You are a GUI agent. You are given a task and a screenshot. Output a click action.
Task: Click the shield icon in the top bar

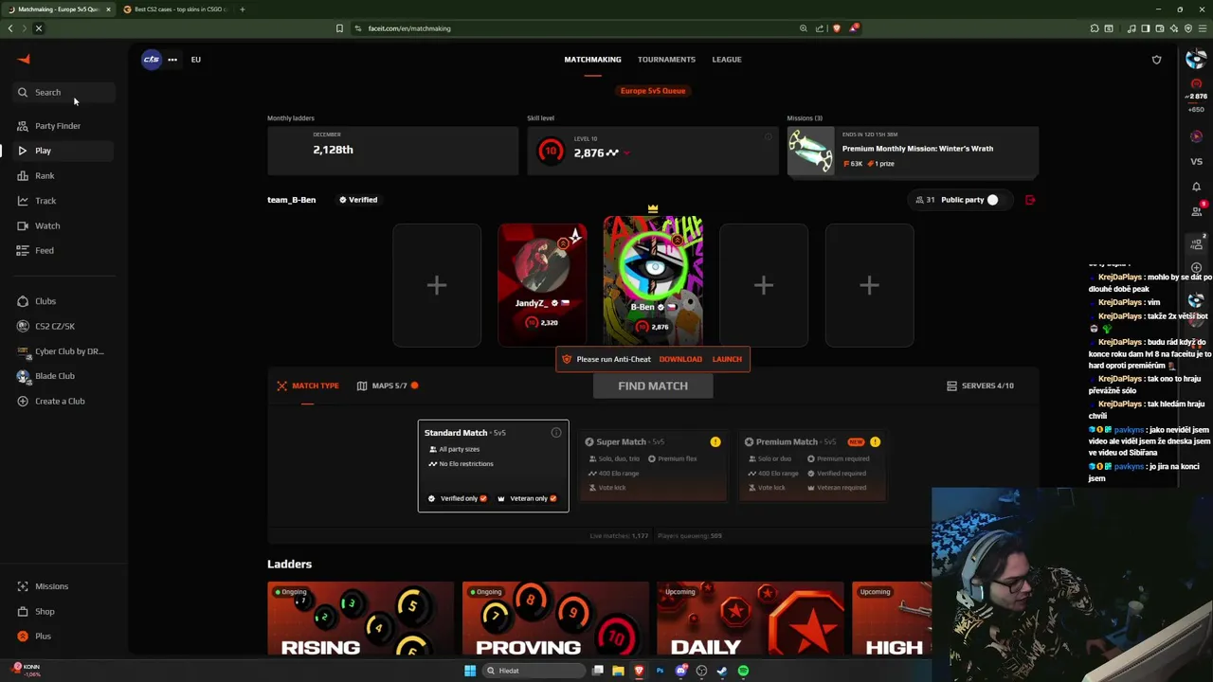point(1156,60)
